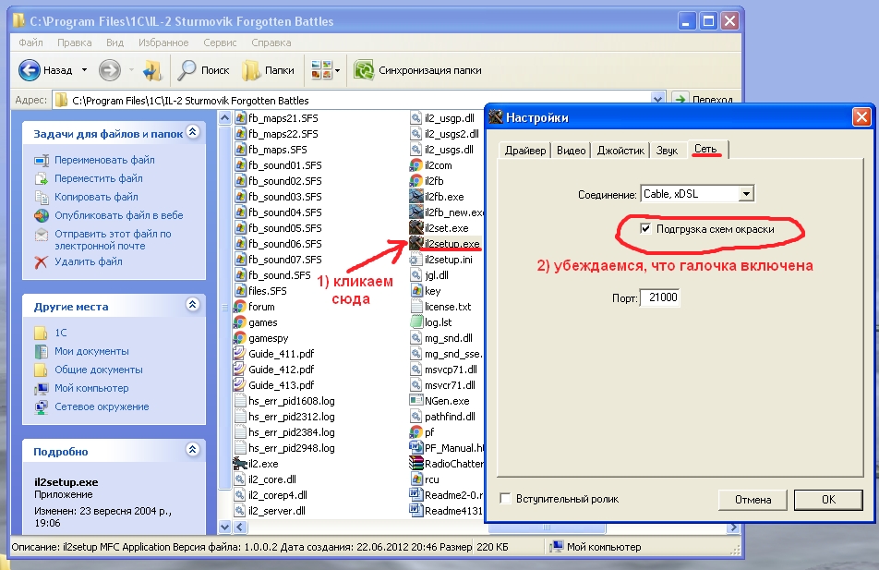Collapse the 'Подробно' details panel
The height and width of the screenshot is (570, 879).
pos(193,449)
